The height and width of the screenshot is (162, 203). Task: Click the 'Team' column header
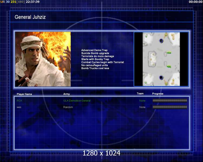coord(140,93)
